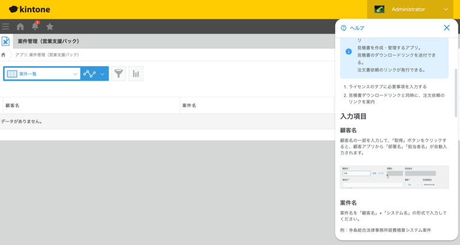
Task: Click the 案件名 column header
Action: click(x=190, y=106)
